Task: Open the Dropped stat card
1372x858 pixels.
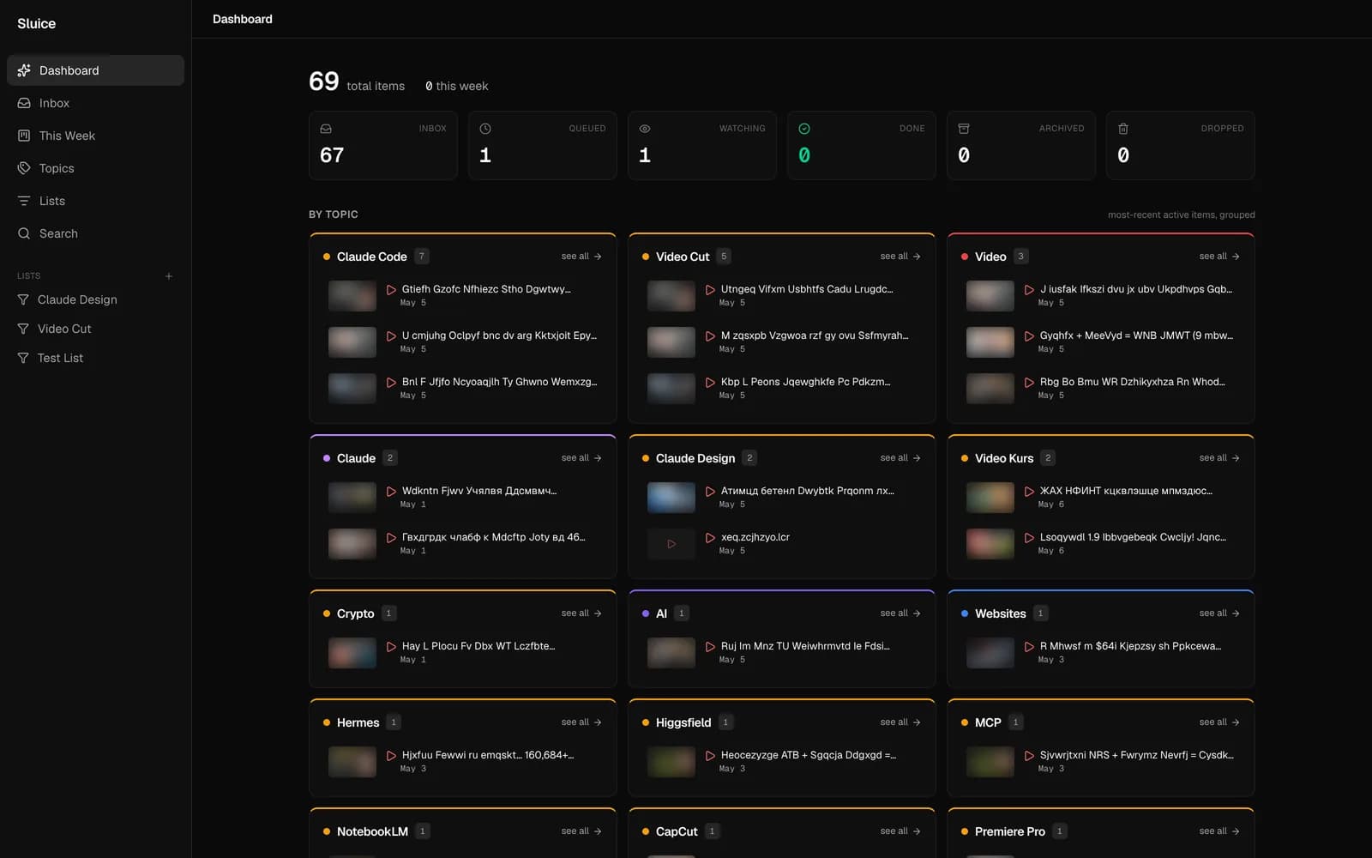Action: 1181,145
